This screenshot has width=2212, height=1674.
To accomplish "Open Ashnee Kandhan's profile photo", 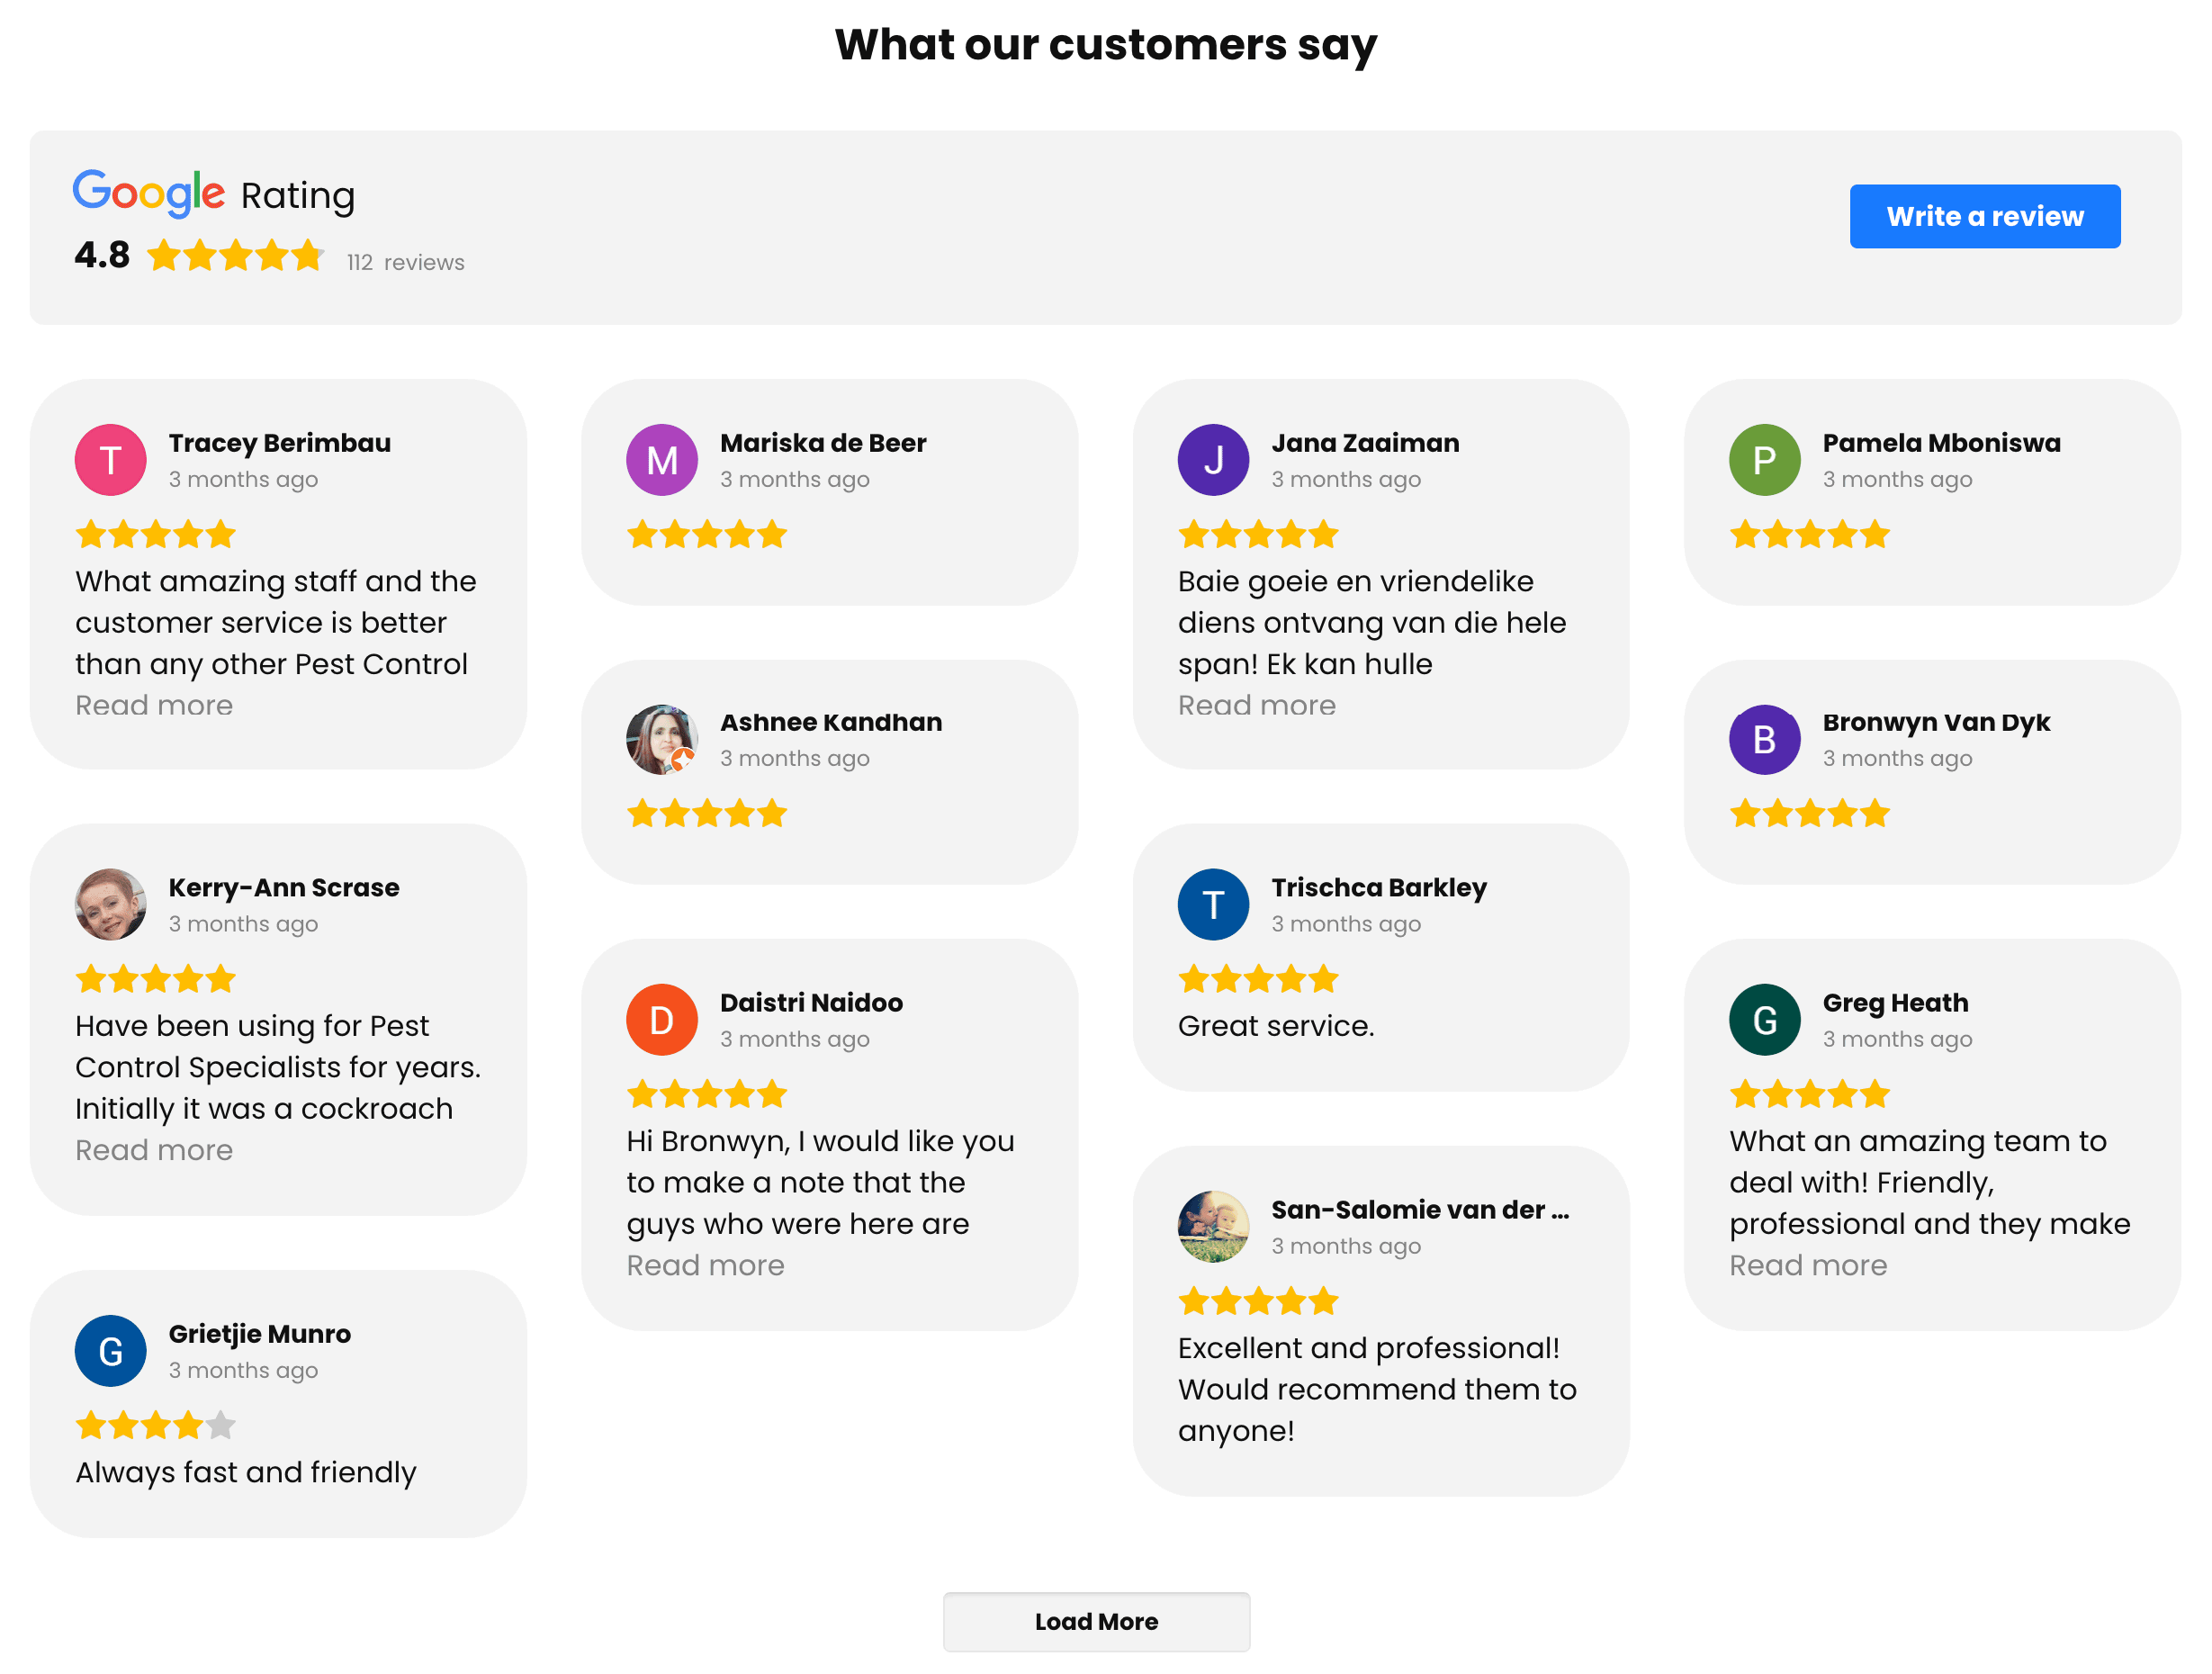I will (x=662, y=739).
